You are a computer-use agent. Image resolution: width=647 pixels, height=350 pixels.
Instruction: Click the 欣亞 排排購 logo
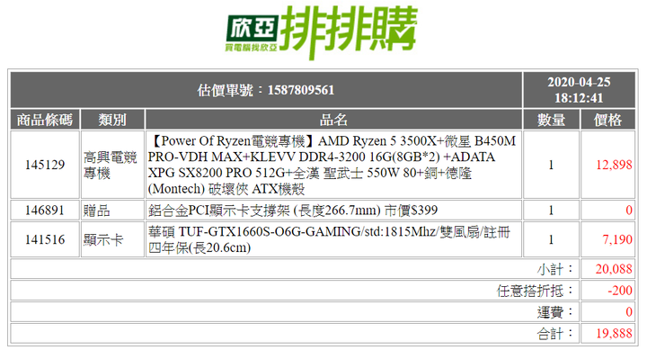coord(322,32)
